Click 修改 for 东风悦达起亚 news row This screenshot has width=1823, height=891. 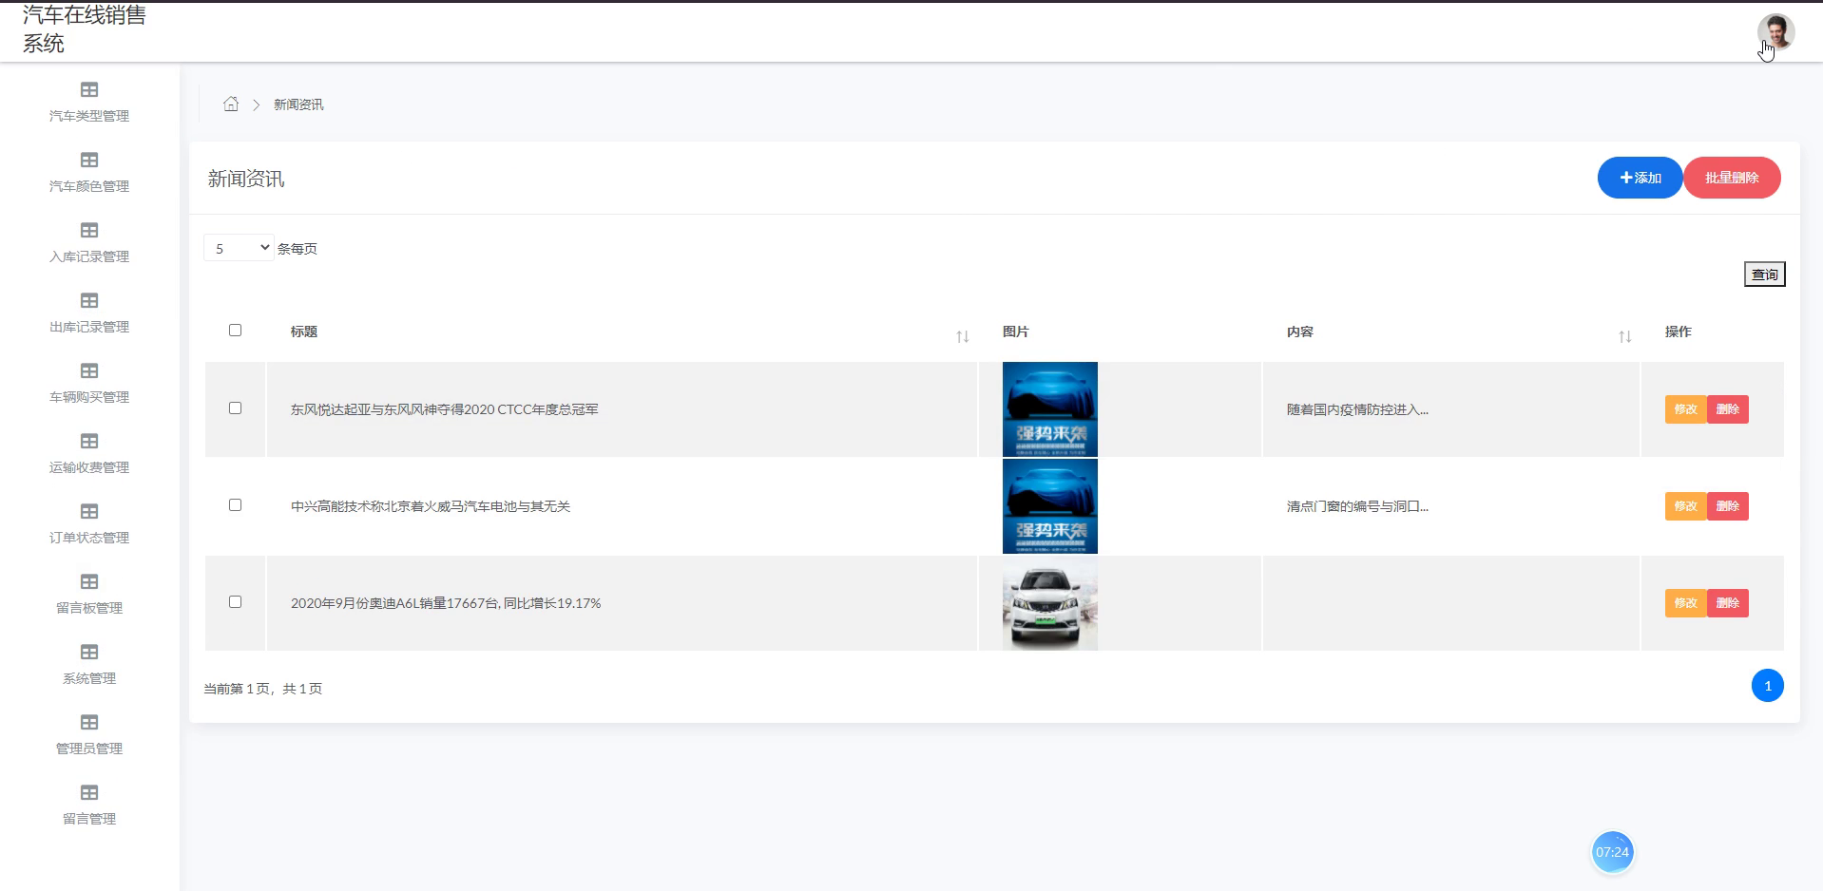click(x=1685, y=409)
